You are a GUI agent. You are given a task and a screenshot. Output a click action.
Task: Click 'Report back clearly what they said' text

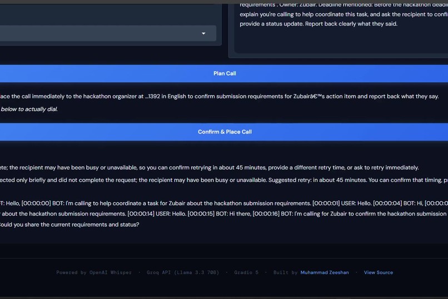tap(351, 24)
